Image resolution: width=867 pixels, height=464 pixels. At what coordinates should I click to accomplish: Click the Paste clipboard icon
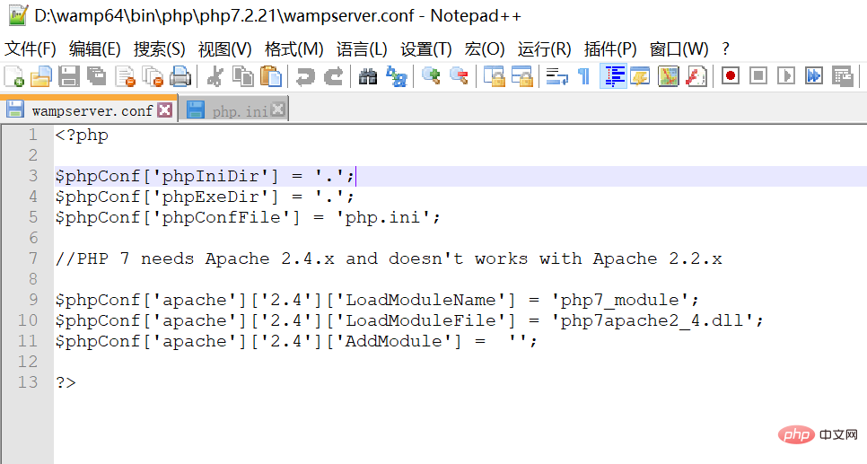pos(271,76)
